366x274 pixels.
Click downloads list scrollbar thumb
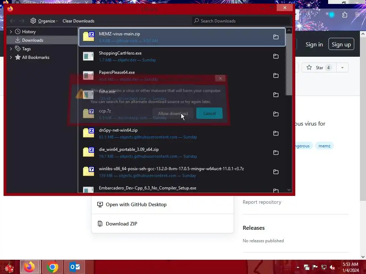(289, 65)
